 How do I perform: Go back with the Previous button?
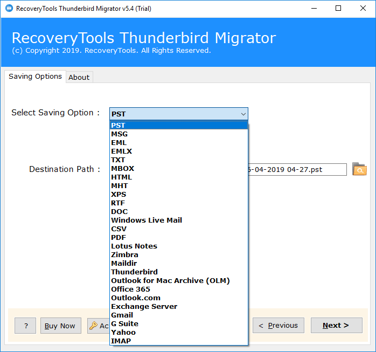278,326
